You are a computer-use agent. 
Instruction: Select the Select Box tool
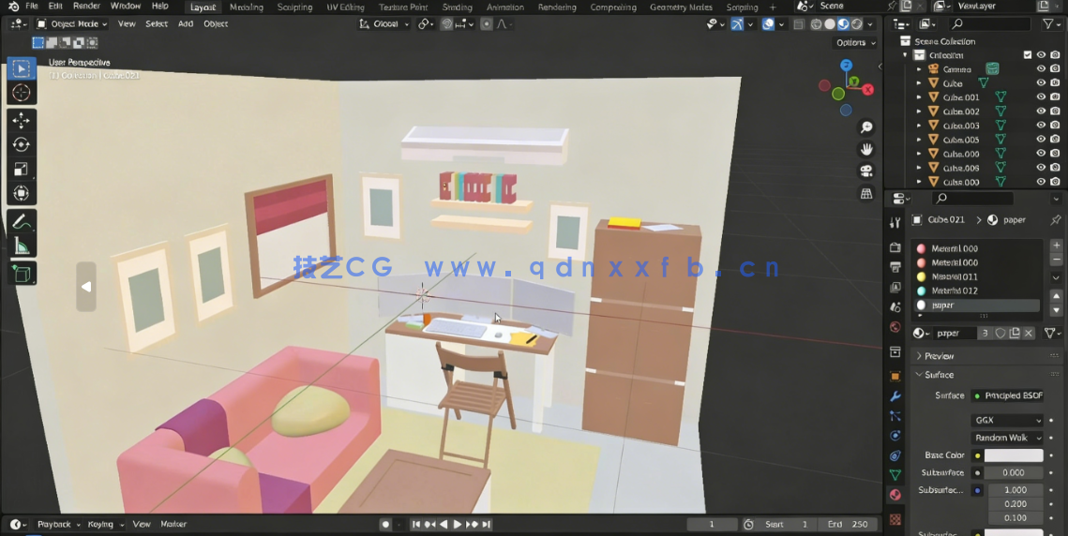click(x=22, y=68)
